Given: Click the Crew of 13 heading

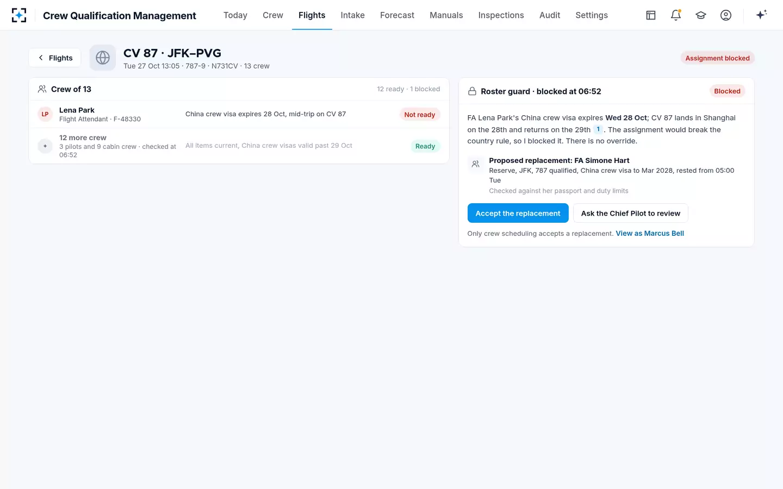Looking at the screenshot, I should tap(71, 89).
